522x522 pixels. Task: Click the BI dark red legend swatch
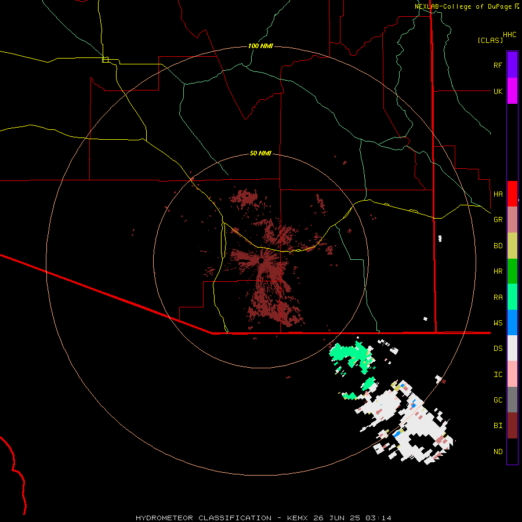(x=512, y=426)
